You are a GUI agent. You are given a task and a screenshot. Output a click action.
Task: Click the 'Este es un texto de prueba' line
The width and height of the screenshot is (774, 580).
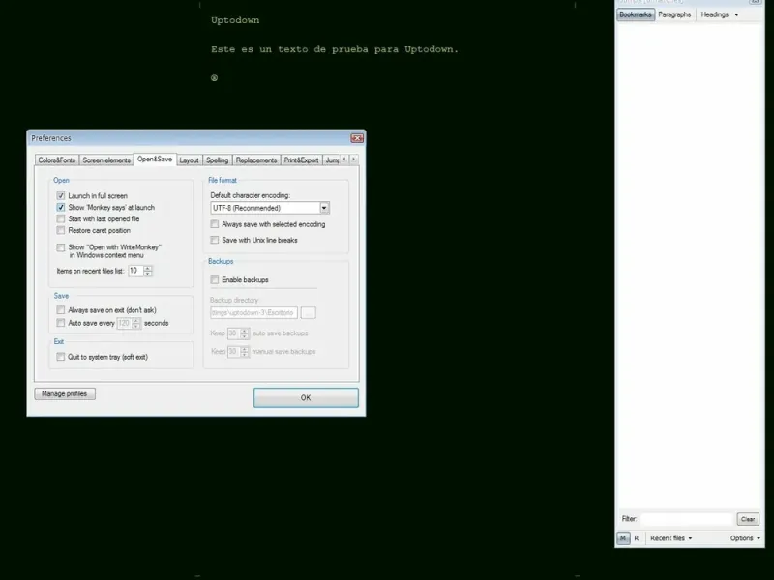[335, 49]
